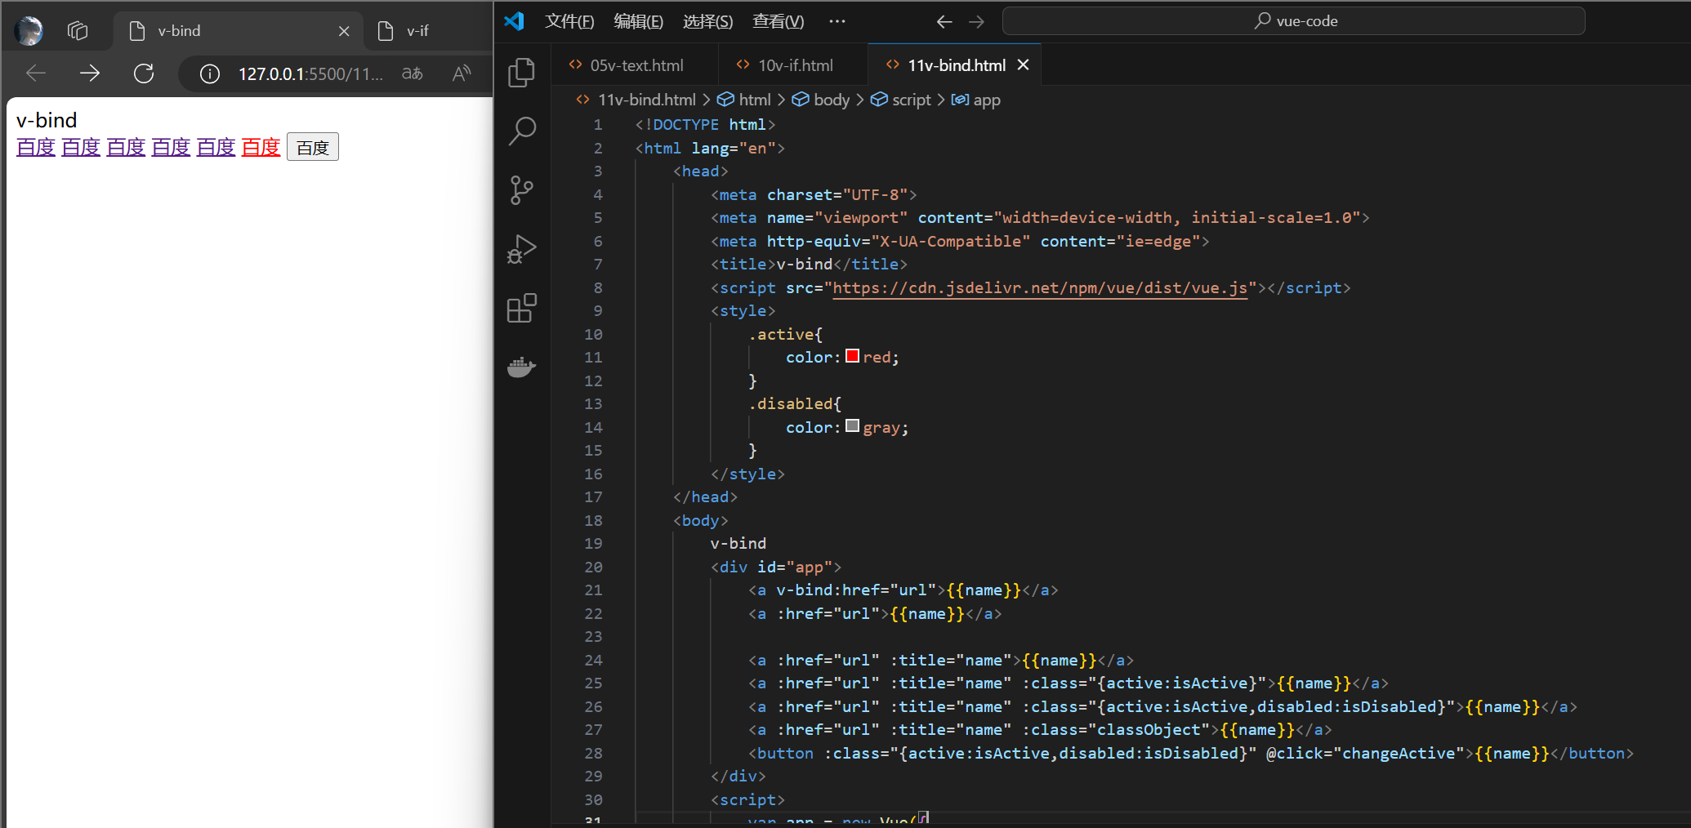Click the .disabled selector on line 13
This screenshot has height=828, width=1691.
click(x=791, y=403)
